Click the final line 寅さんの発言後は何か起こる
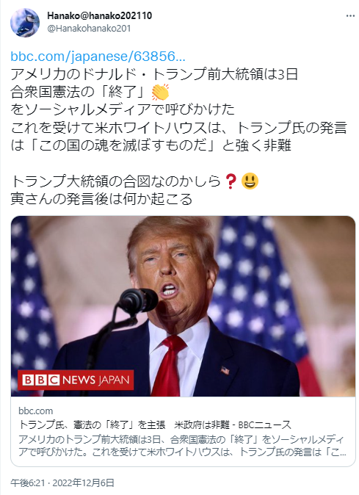 [x=101, y=199]
